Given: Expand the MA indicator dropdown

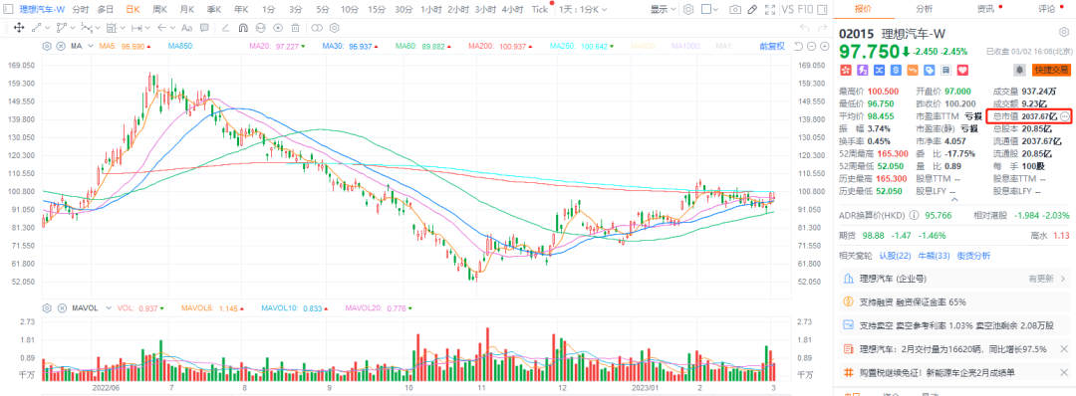Looking at the screenshot, I should 91,46.
